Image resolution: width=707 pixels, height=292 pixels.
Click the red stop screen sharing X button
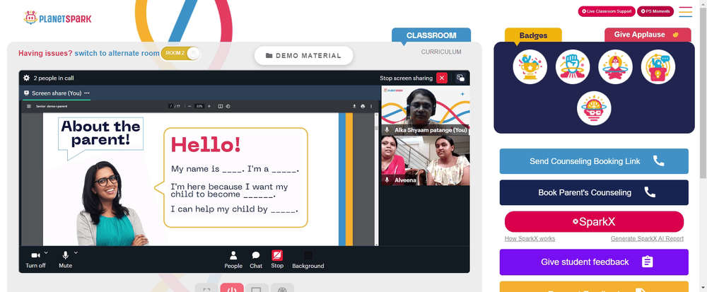click(442, 78)
